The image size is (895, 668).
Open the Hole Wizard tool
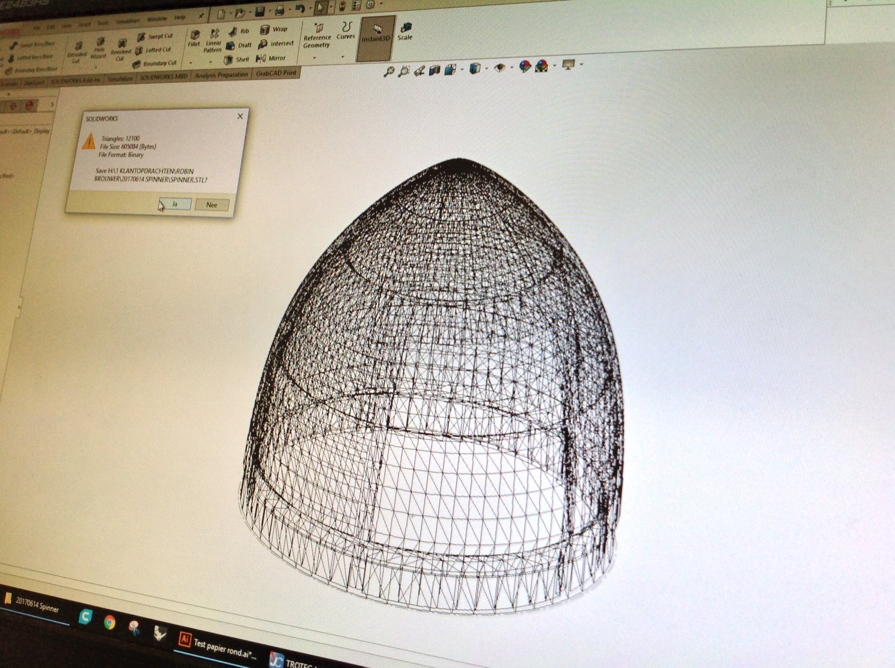[98, 49]
